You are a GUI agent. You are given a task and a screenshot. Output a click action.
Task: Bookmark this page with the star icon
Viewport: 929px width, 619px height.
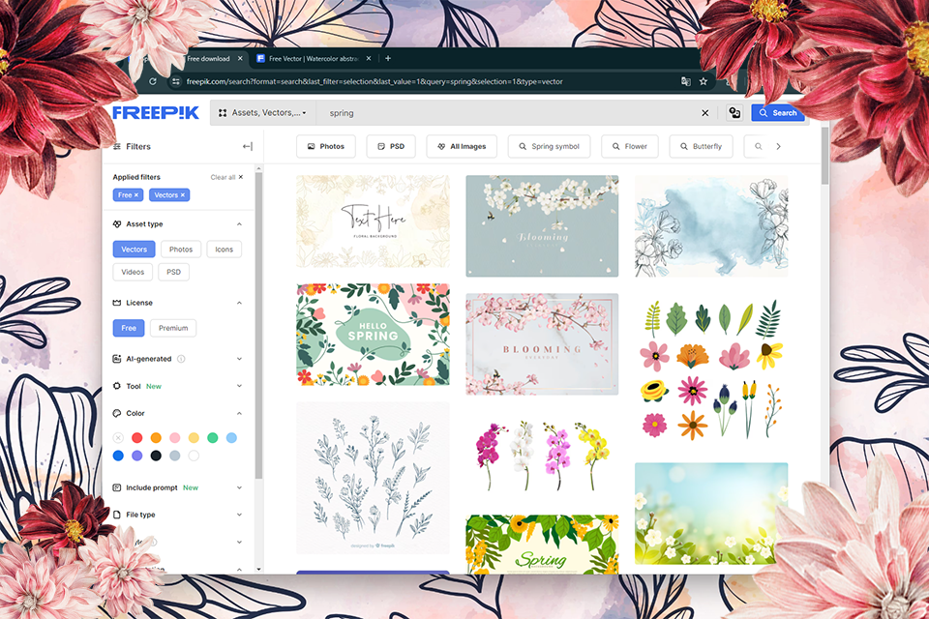point(704,82)
